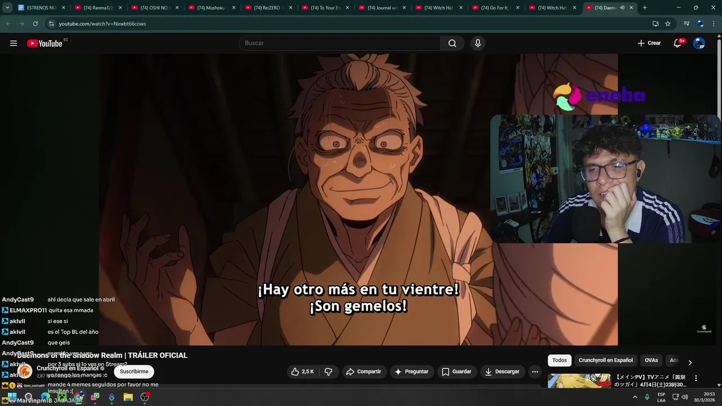
Task: Select the OVAs filter chip
Action: tap(651, 360)
